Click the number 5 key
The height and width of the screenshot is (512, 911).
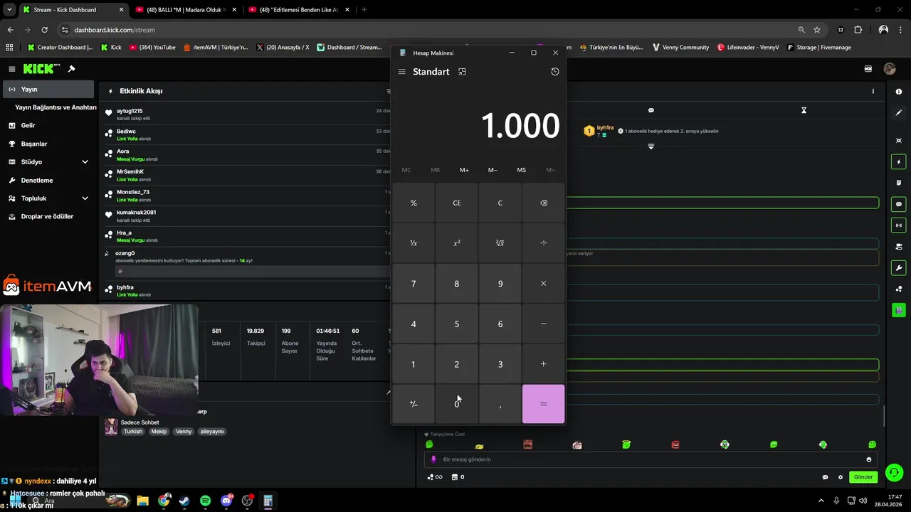coord(457,324)
